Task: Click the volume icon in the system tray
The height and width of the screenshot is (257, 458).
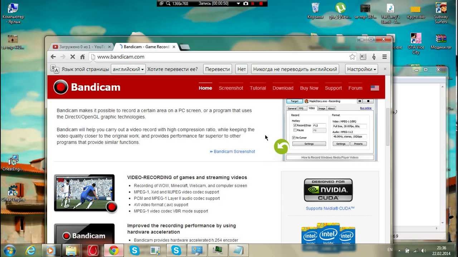Action: coord(424,250)
